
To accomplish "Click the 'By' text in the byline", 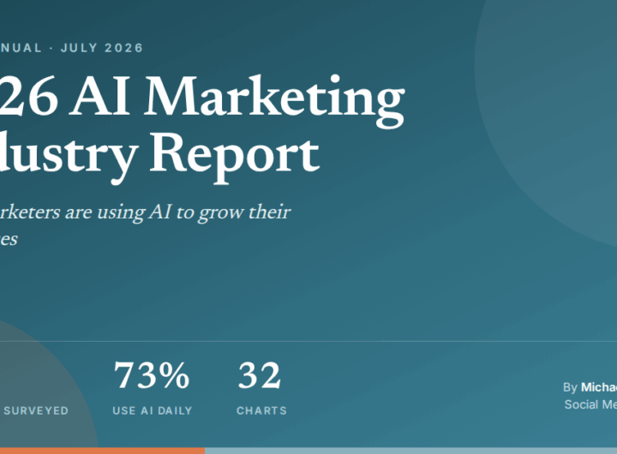I will (x=570, y=387).
